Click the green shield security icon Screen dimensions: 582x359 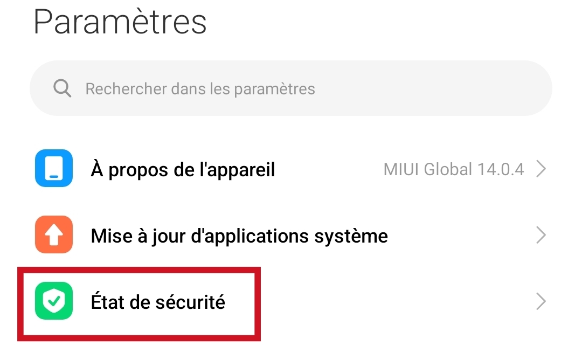click(x=53, y=301)
